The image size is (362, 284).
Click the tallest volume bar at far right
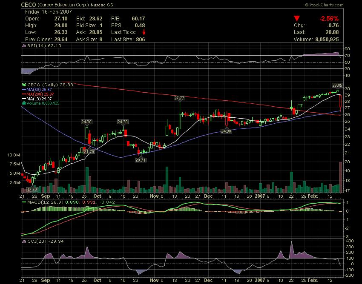(340, 177)
